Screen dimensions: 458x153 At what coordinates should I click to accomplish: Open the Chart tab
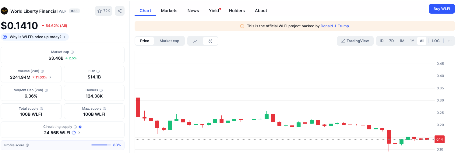tap(145, 11)
